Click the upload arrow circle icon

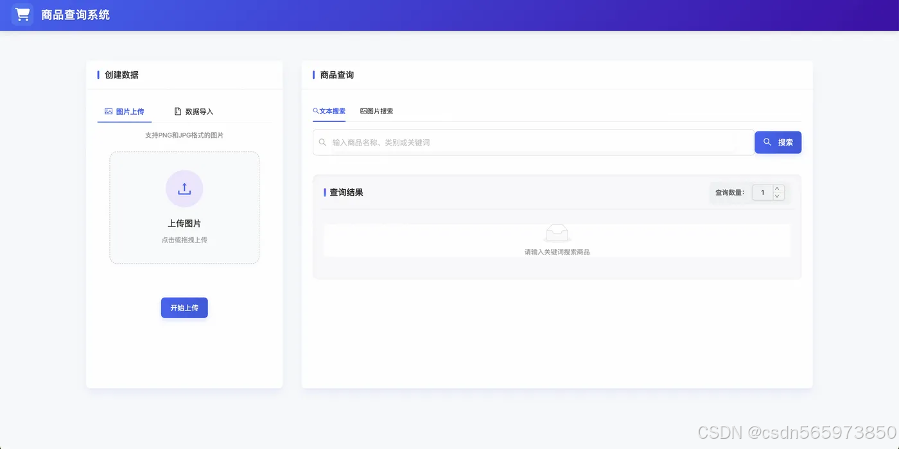[184, 189]
